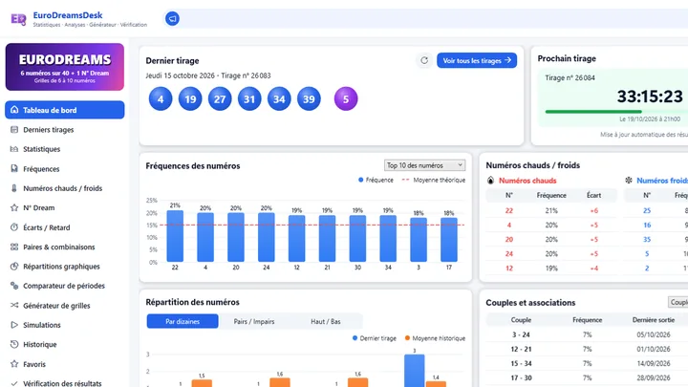The height and width of the screenshot is (387, 688).
Task: Click the Paires & combinaisons icon
Action: (14, 247)
